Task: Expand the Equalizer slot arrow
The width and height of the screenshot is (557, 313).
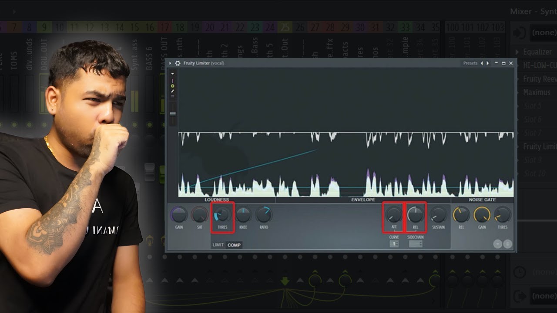Action: point(517,52)
